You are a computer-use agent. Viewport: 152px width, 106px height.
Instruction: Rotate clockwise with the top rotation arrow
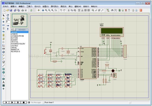click(8, 15)
